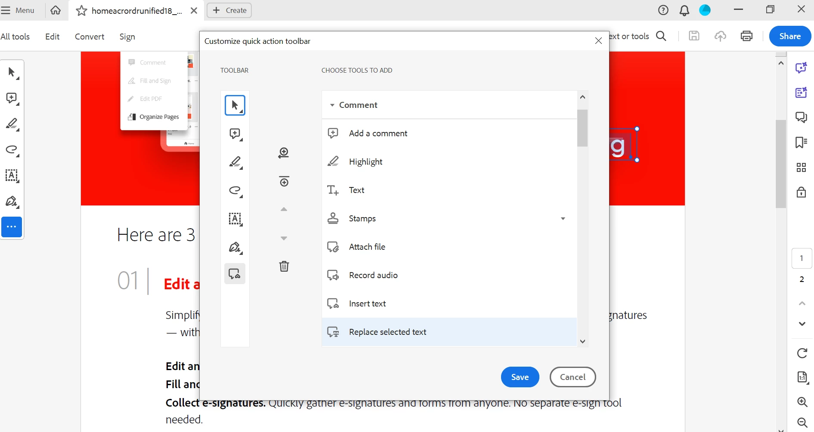814x432 pixels.
Task: Pick the draw freeform icon in left quick toolbar
Action: tap(12, 150)
